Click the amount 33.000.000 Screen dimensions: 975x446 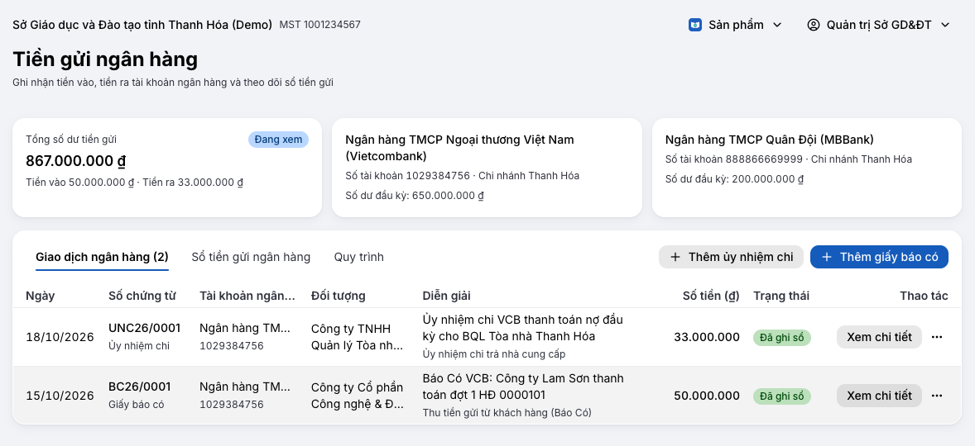coord(707,337)
